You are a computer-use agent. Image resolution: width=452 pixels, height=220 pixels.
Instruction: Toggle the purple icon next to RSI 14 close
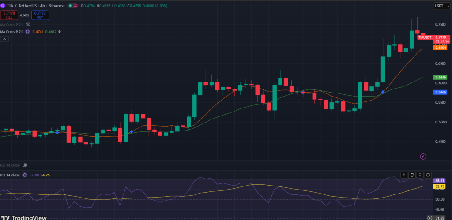(x=25, y=175)
